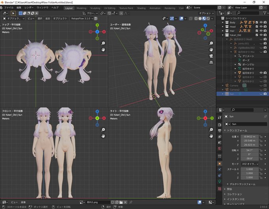Click rotation X value 54.7° field
Image resolution: width=269 pixels, height=209 pixels.
click(250, 150)
